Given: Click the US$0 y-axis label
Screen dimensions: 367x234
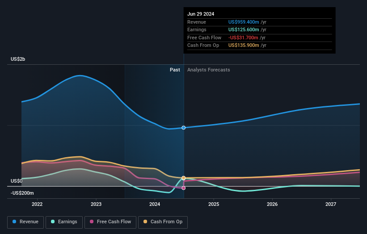Looking at the screenshot, I should point(17,181).
